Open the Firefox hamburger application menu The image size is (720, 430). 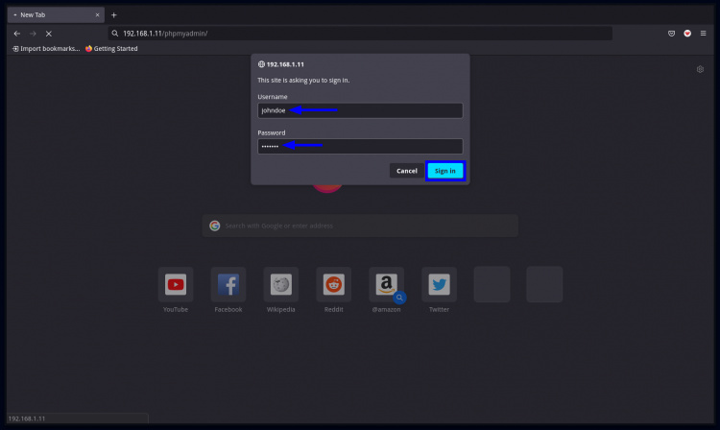pyautogui.click(x=703, y=34)
